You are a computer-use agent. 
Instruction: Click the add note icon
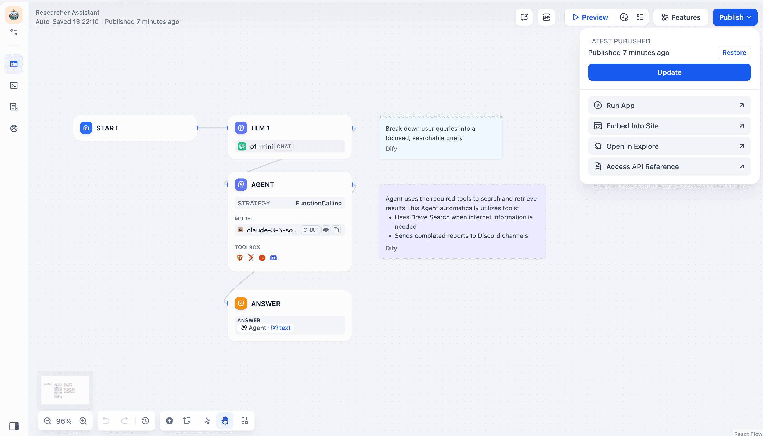(187, 421)
